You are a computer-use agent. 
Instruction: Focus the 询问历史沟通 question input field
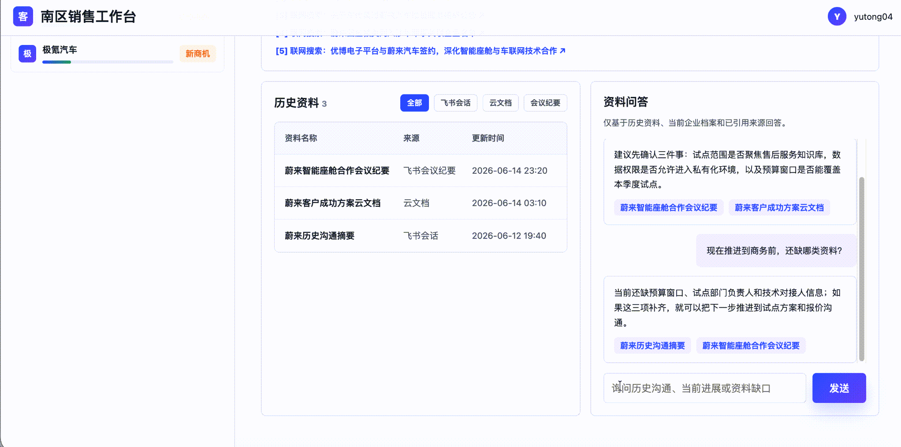coord(704,388)
